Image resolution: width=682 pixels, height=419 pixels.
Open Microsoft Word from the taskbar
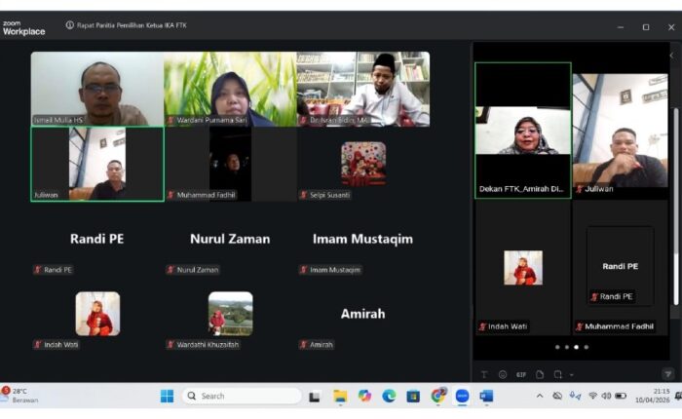click(486, 396)
